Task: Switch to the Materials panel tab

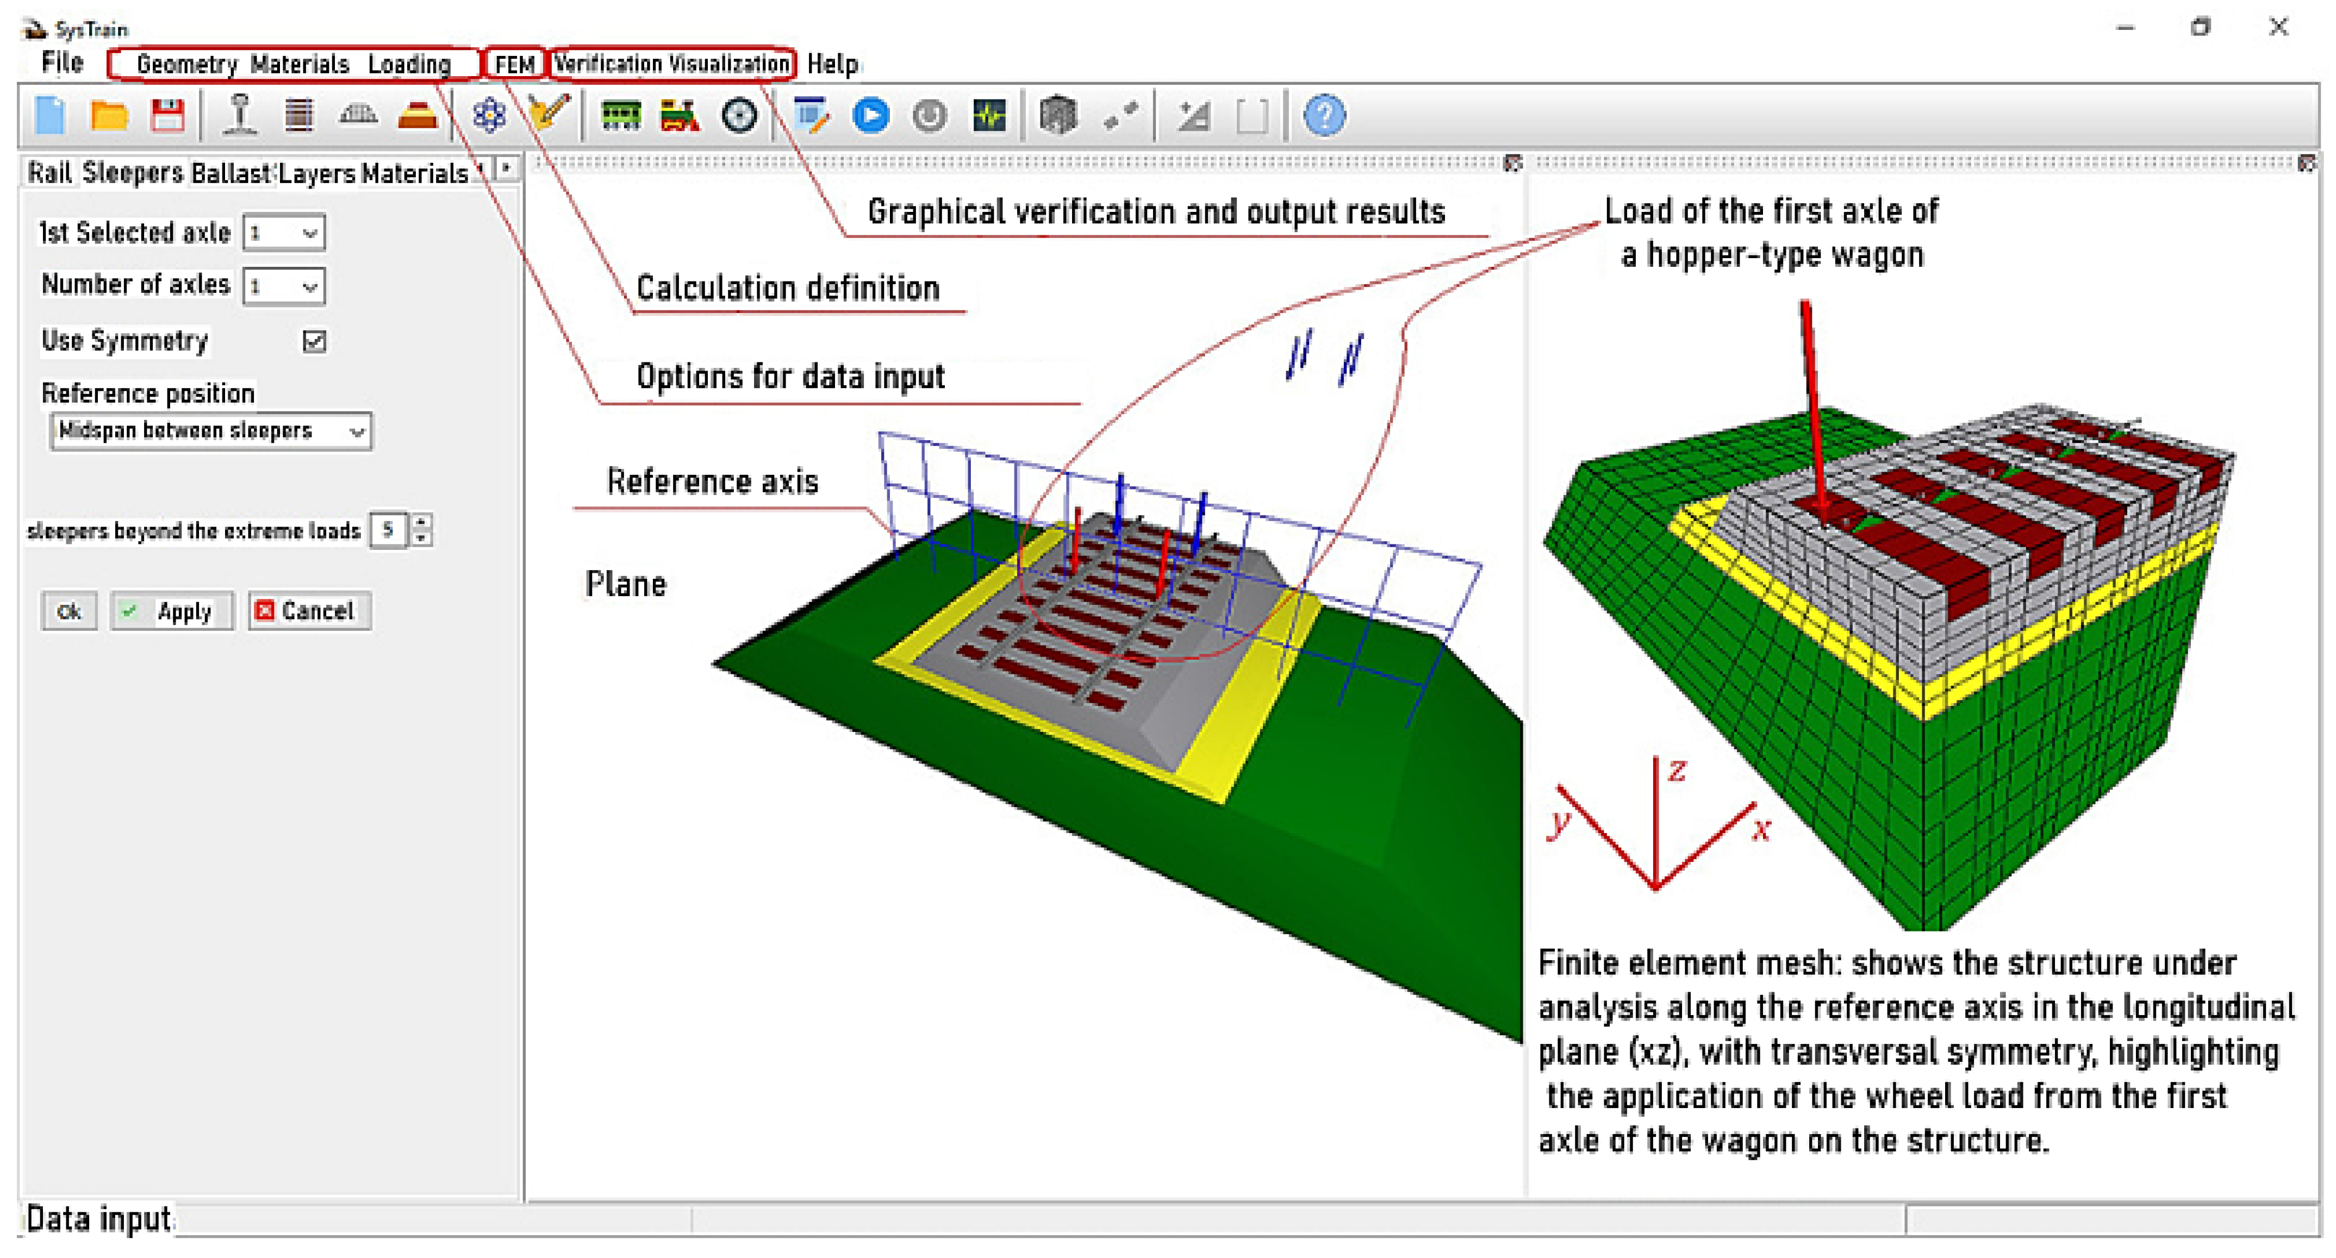Action: 414,172
